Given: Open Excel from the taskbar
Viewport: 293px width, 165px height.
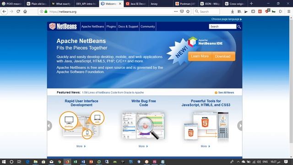Looking at the screenshot, I should pyautogui.click(x=75, y=162).
